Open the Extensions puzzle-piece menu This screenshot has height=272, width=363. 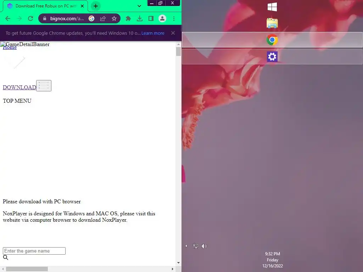pyautogui.click(x=128, y=18)
